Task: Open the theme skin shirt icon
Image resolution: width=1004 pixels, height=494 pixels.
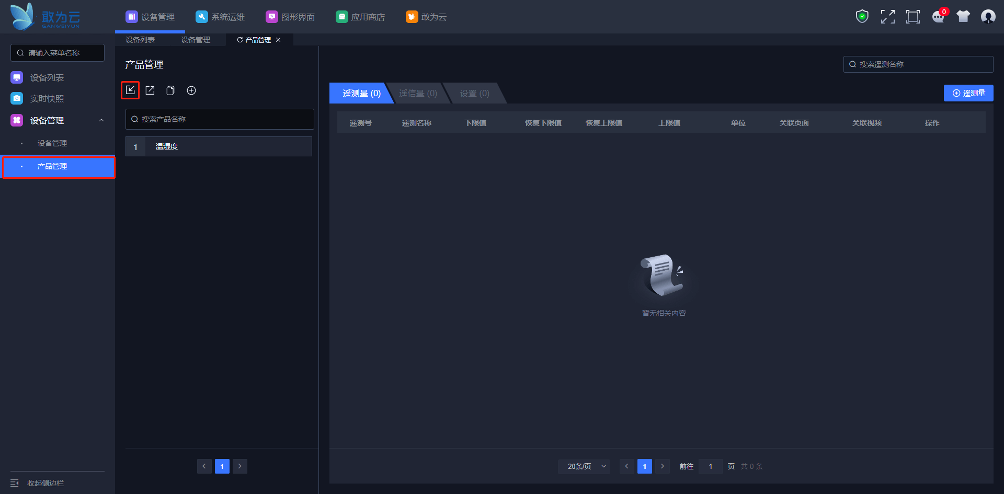Action: click(x=963, y=17)
